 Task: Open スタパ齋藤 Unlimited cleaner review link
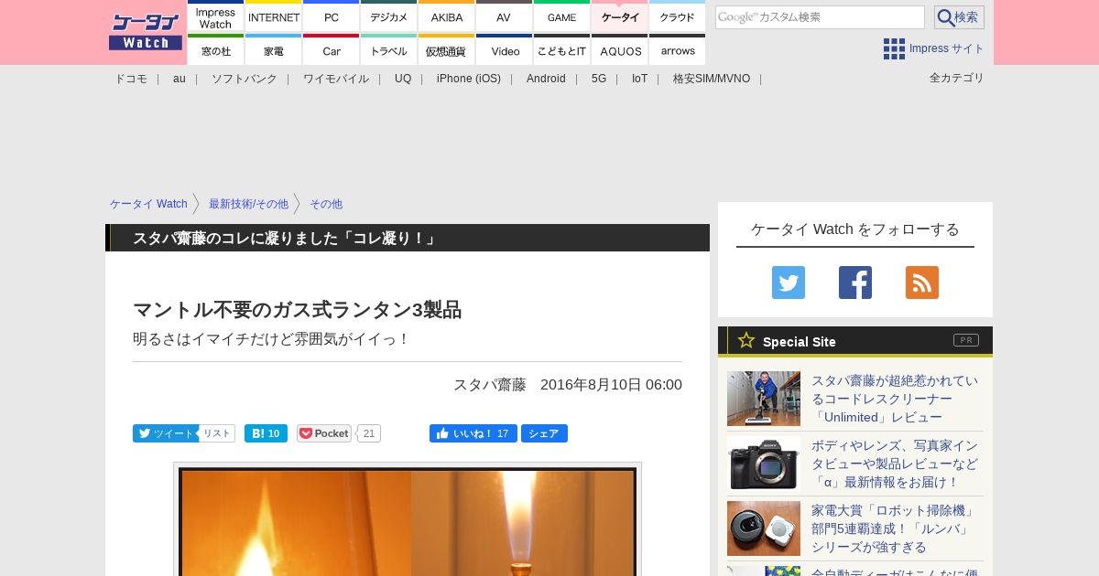895,399
